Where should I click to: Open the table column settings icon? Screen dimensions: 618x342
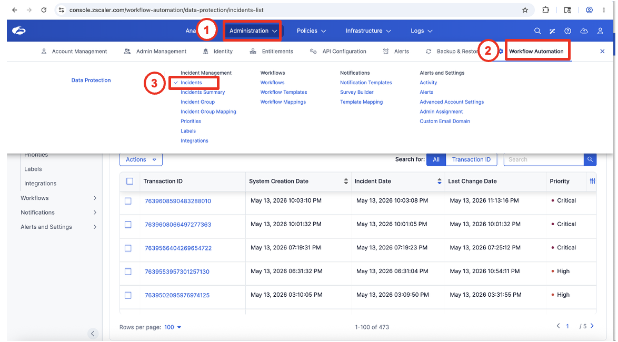pyautogui.click(x=592, y=181)
